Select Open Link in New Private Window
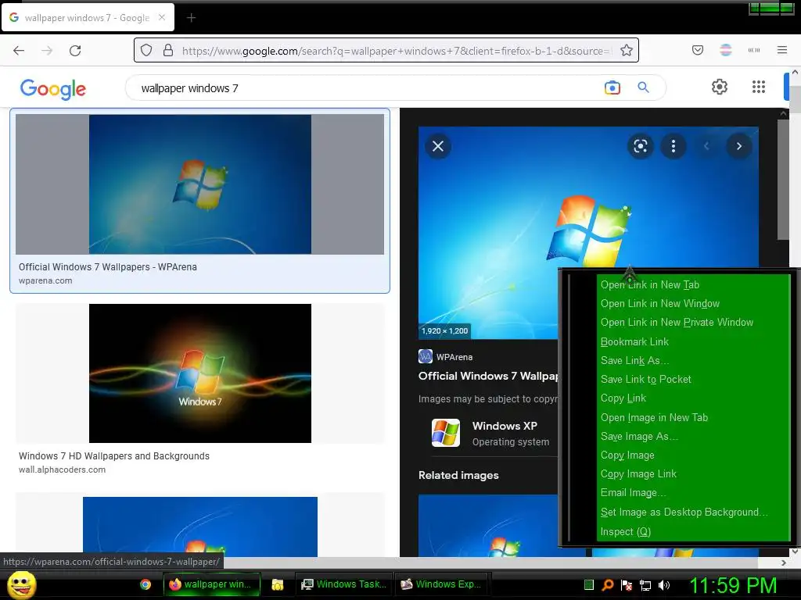The image size is (801, 600). [x=693, y=323]
